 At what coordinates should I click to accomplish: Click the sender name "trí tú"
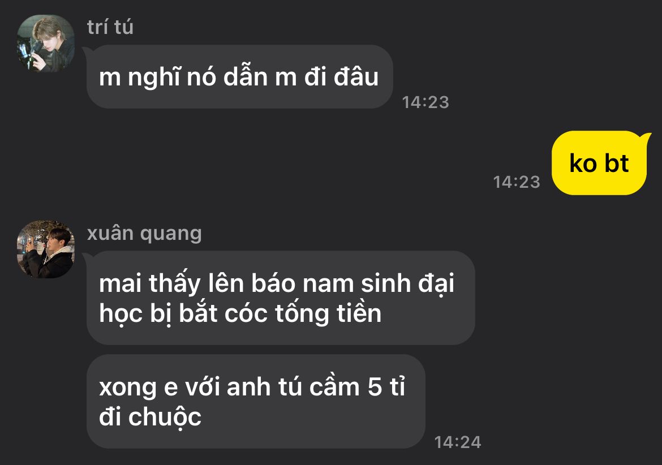(110, 27)
